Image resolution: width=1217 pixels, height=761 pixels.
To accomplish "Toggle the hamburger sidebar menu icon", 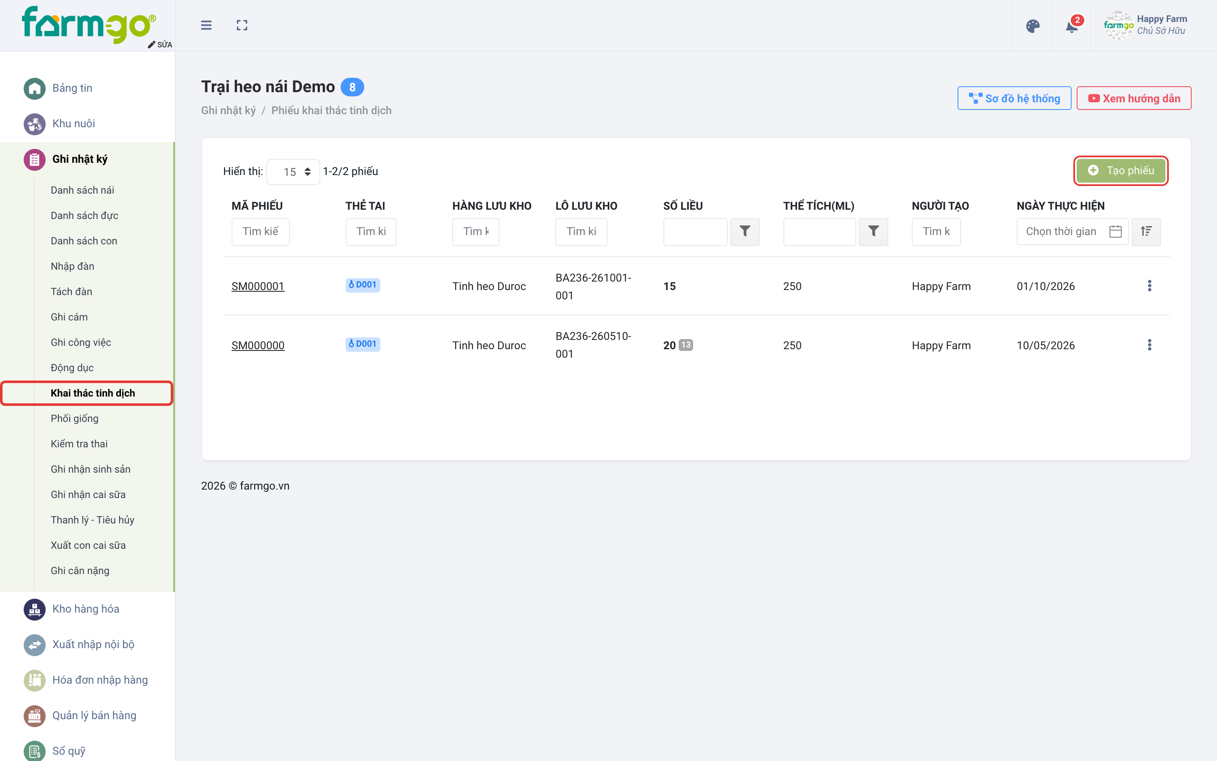I will [206, 25].
